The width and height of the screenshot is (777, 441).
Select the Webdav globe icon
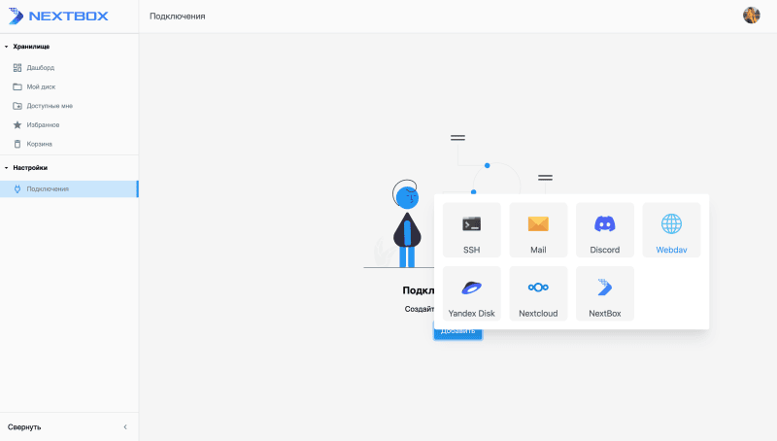click(x=671, y=224)
